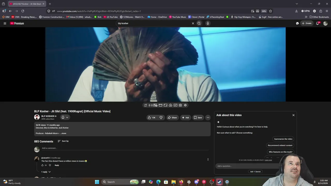Choose 'Summarize the video' suggestion

[x=283, y=139]
